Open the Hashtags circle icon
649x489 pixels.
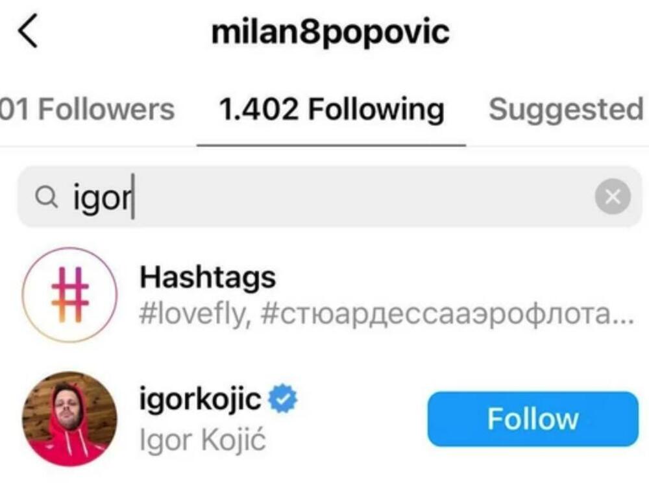coord(69,294)
